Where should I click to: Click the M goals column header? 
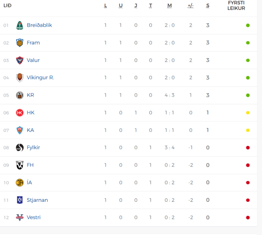(x=169, y=6)
